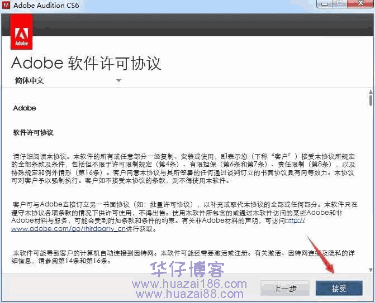Minimize the Adobe Audition CS6 window
375x303 pixels.
point(325,3)
